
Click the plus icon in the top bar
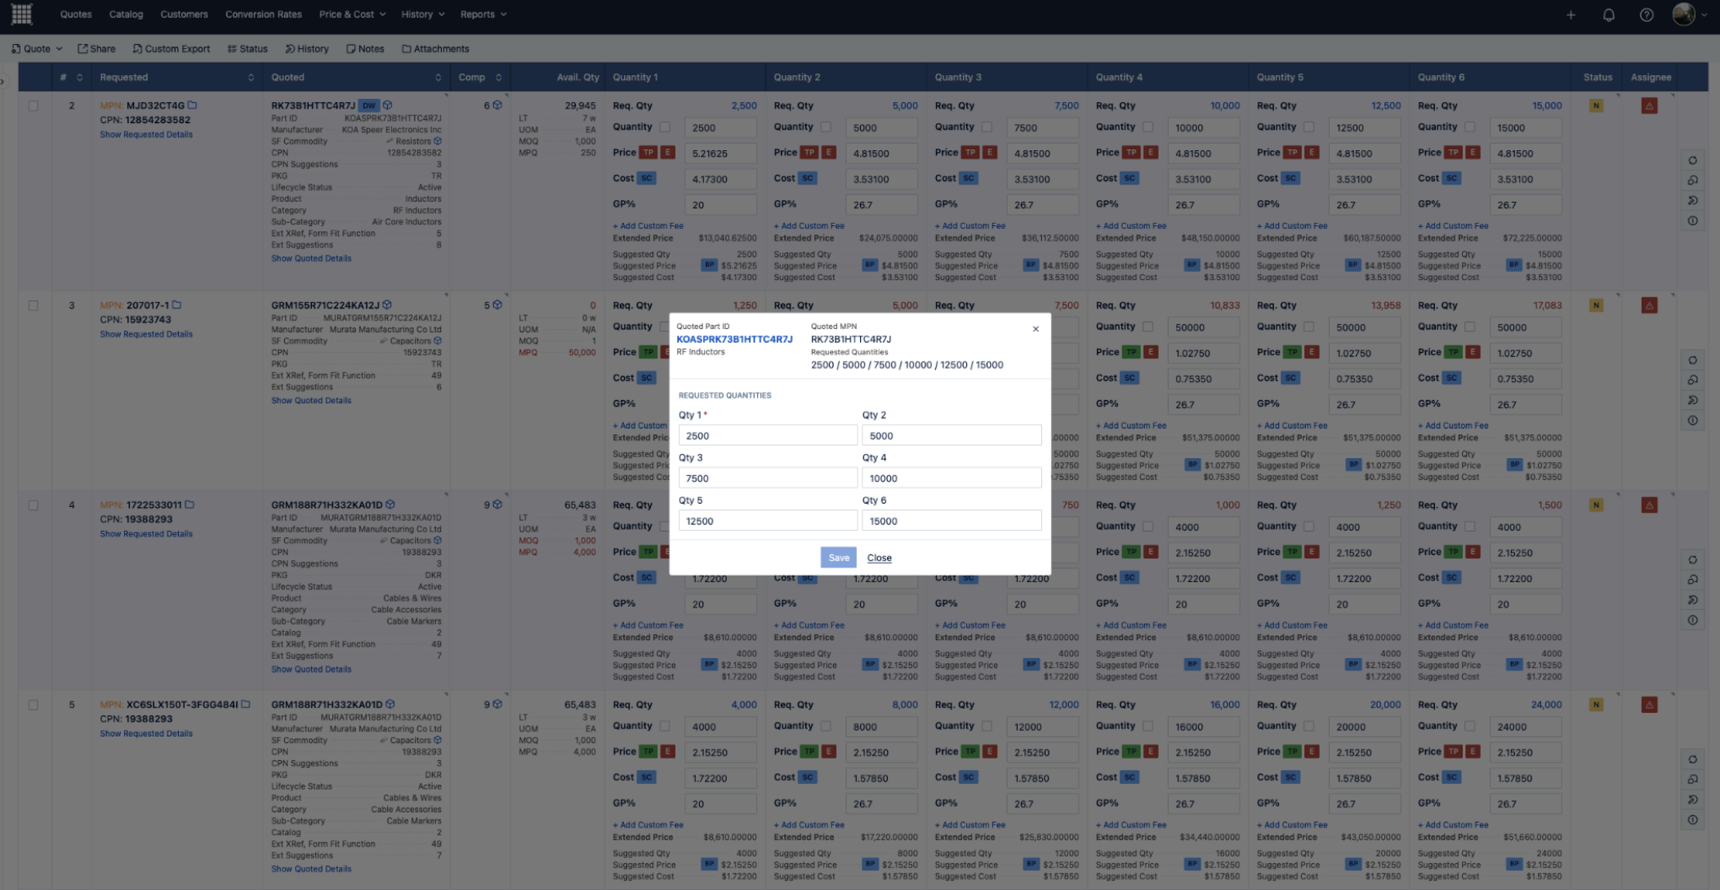click(1571, 15)
